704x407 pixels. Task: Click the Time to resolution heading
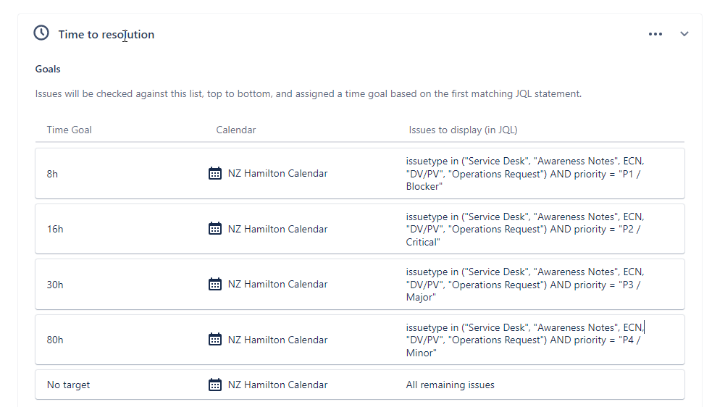click(106, 35)
